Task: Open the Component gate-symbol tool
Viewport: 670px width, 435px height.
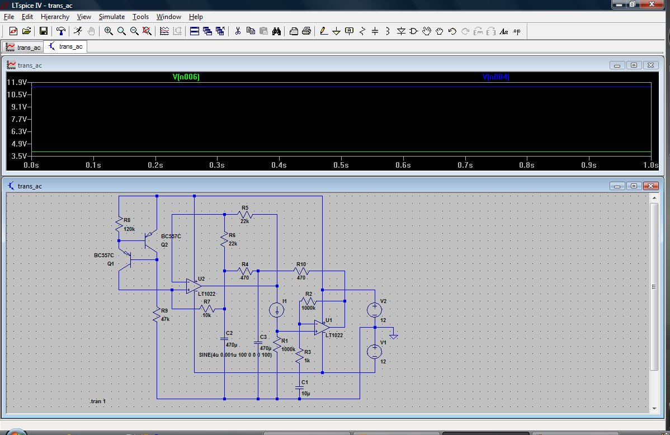Action: [x=414, y=31]
